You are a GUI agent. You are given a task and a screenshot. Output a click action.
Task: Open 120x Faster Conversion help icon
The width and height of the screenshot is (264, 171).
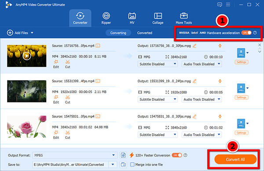(x=185, y=155)
